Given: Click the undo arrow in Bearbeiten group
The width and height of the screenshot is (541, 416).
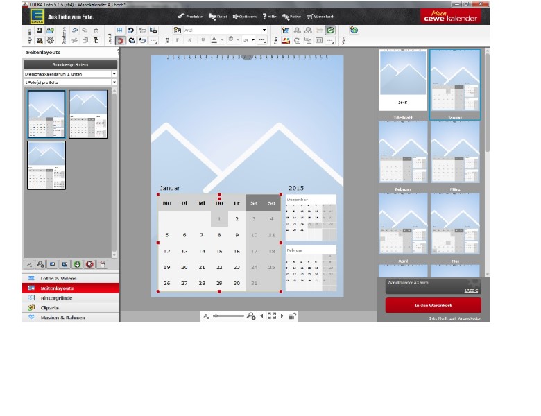Looking at the screenshot, I should 74,31.
